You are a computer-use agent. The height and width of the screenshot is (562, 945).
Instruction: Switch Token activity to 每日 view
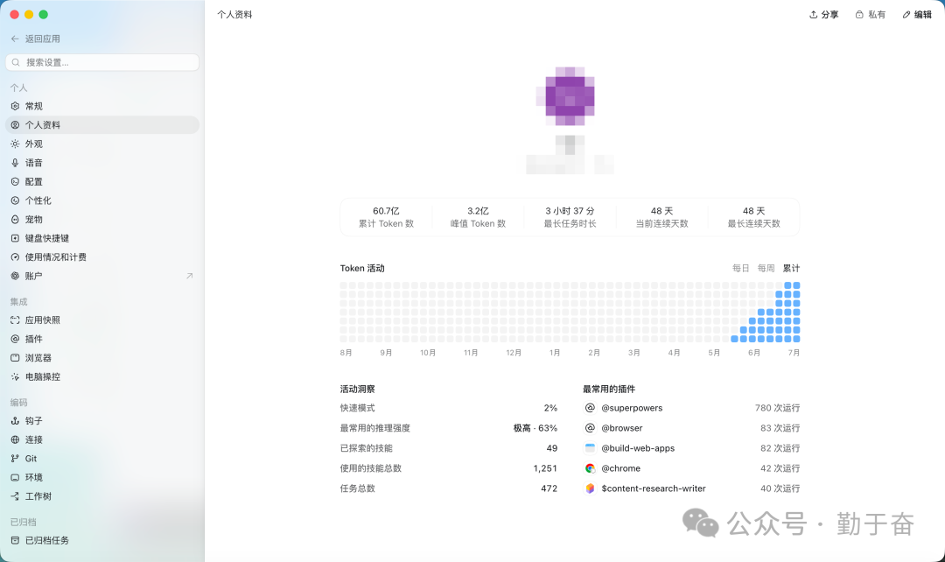coord(741,269)
